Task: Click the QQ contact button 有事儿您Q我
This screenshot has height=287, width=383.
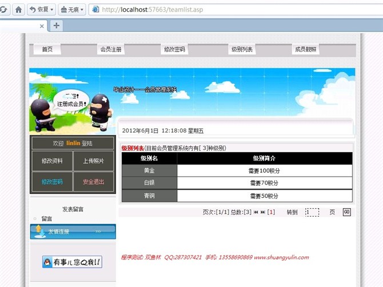Action: click(72, 262)
